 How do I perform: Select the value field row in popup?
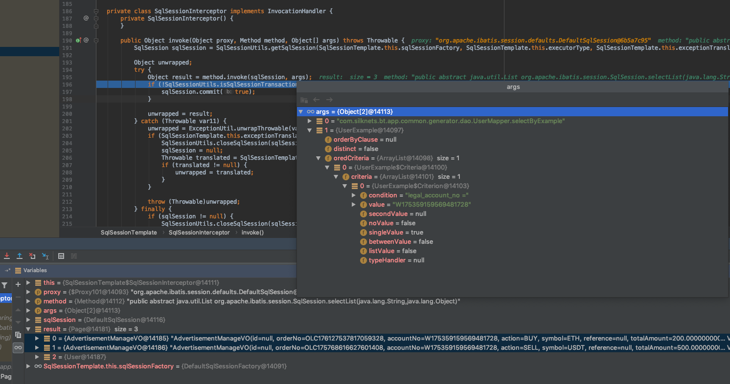(512, 205)
